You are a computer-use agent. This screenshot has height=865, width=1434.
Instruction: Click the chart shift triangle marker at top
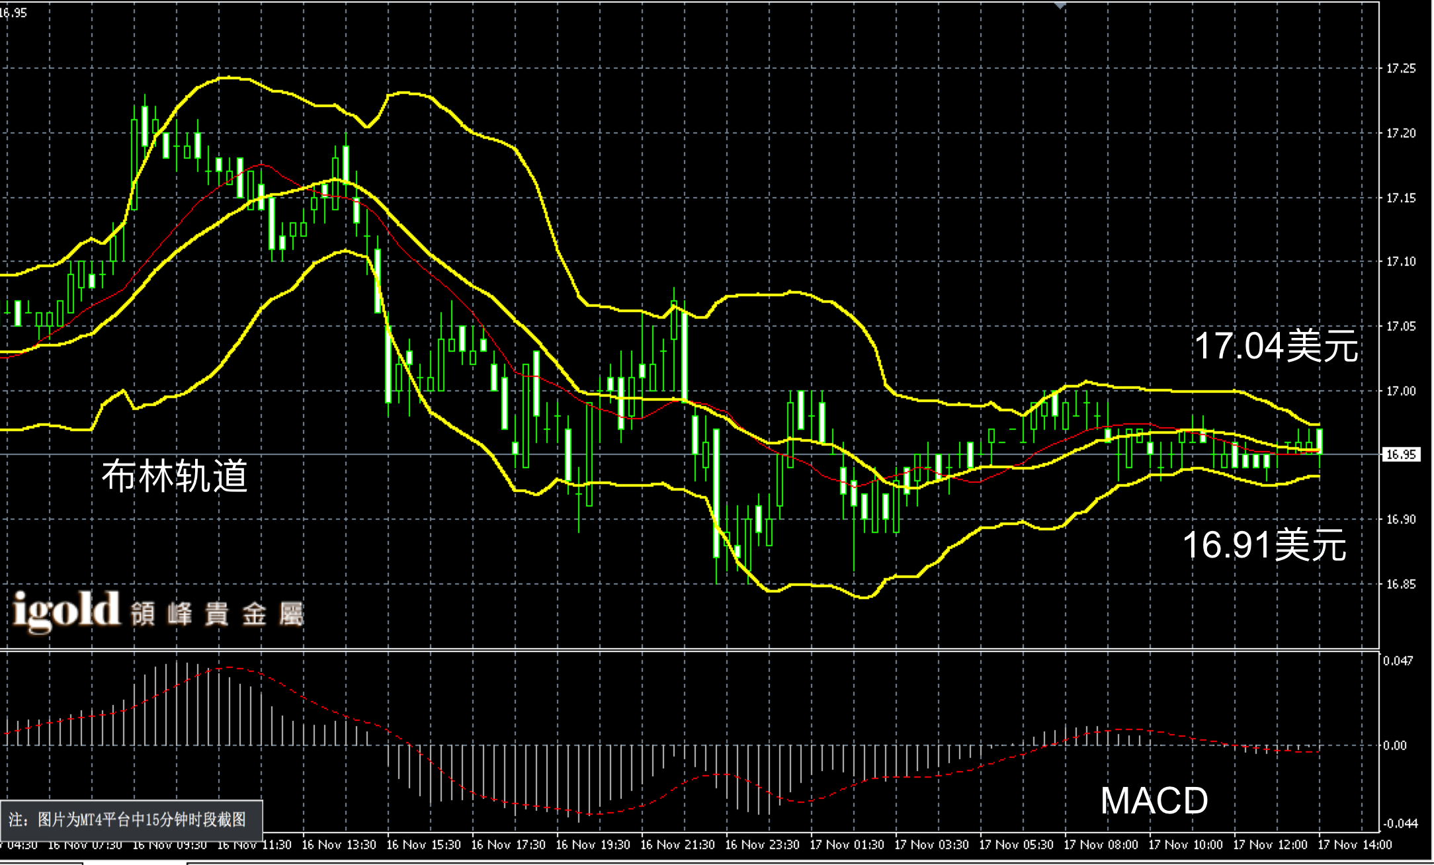(1060, 5)
